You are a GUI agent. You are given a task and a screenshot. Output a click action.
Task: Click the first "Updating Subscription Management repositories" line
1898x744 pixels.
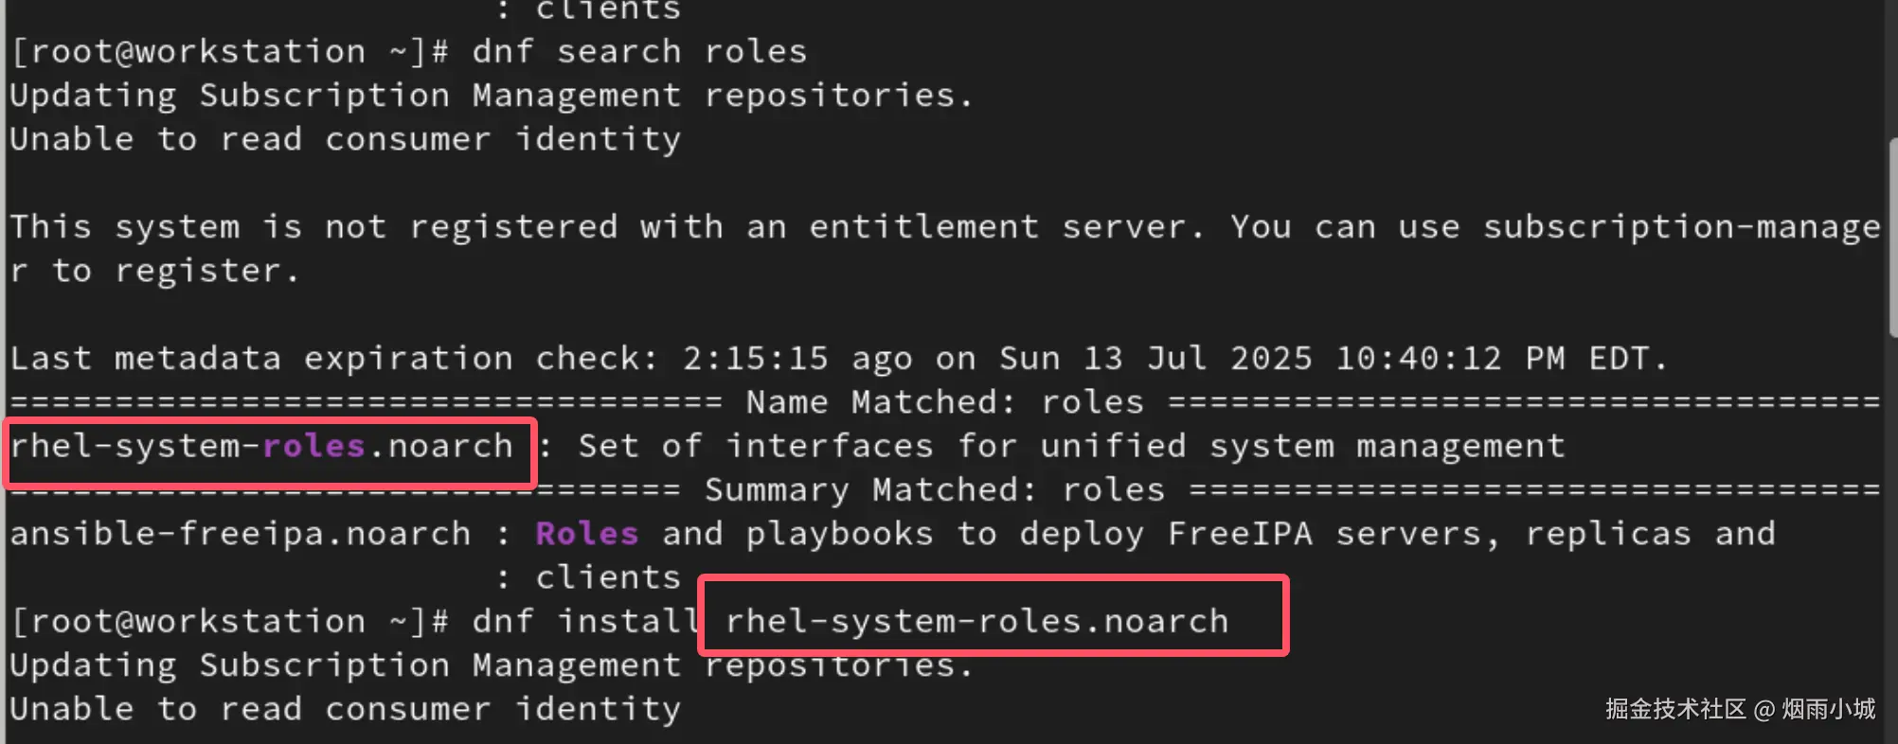point(491,96)
